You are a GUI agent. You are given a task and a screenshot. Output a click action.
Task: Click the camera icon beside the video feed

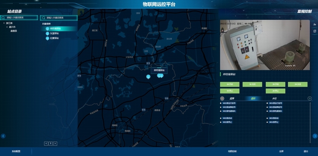[x=315, y=25]
